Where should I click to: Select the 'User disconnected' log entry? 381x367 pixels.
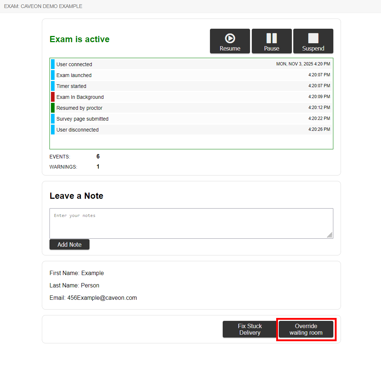tap(191, 130)
